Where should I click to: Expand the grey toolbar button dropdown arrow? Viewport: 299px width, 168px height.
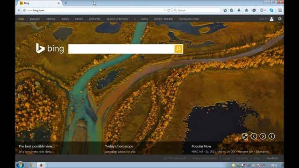(265, 10)
